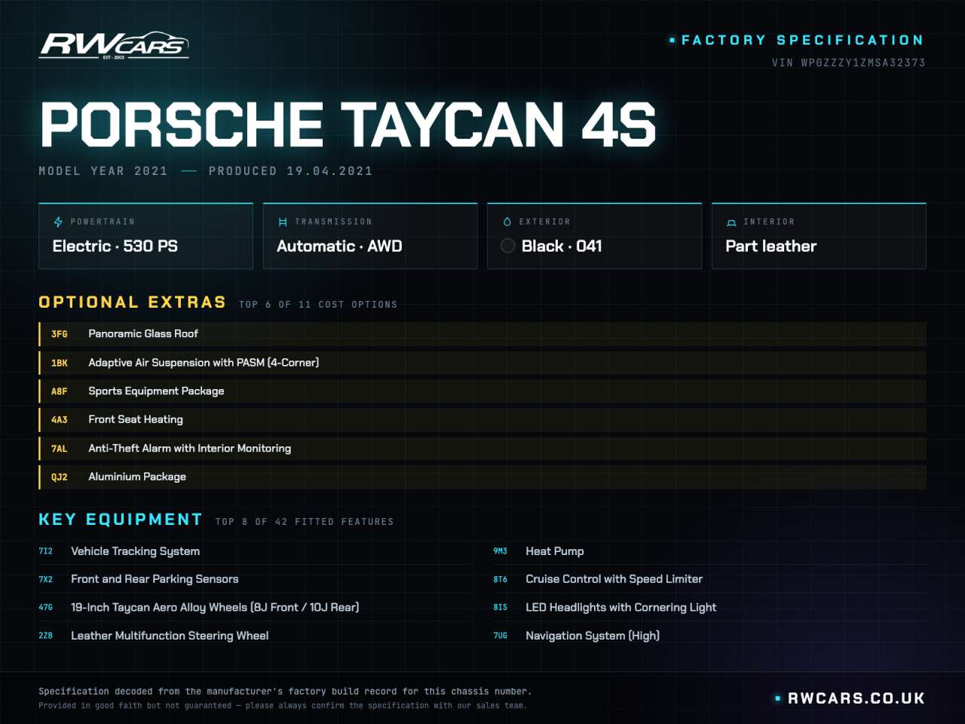Click the interior seat icon
This screenshot has width=965, height=724.
pos(731,222)
